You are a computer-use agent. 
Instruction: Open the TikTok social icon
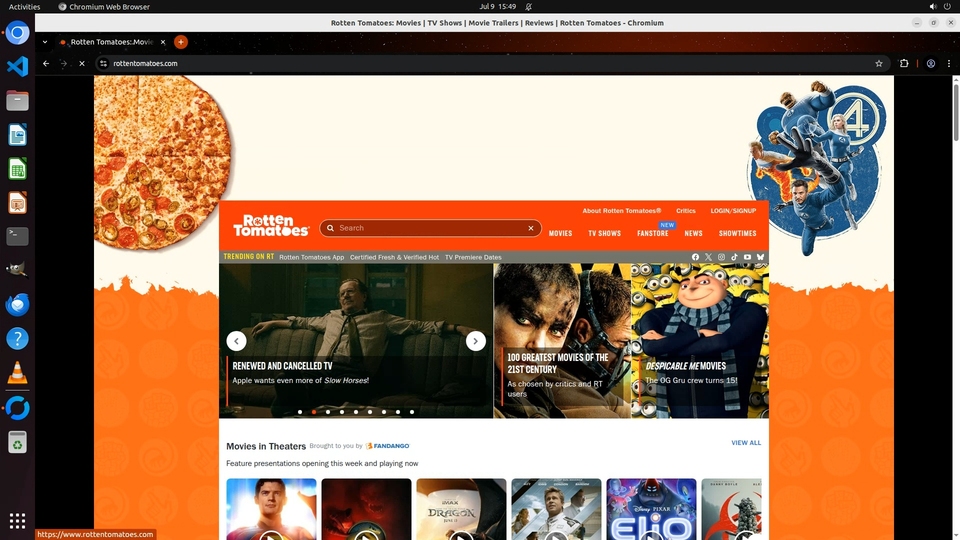point(734,257)
